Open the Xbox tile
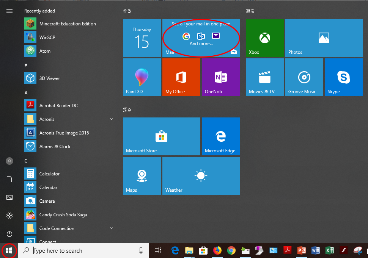The width and height of the screenshot is (368, 258). pyautogui.click(x=265, y=38)
